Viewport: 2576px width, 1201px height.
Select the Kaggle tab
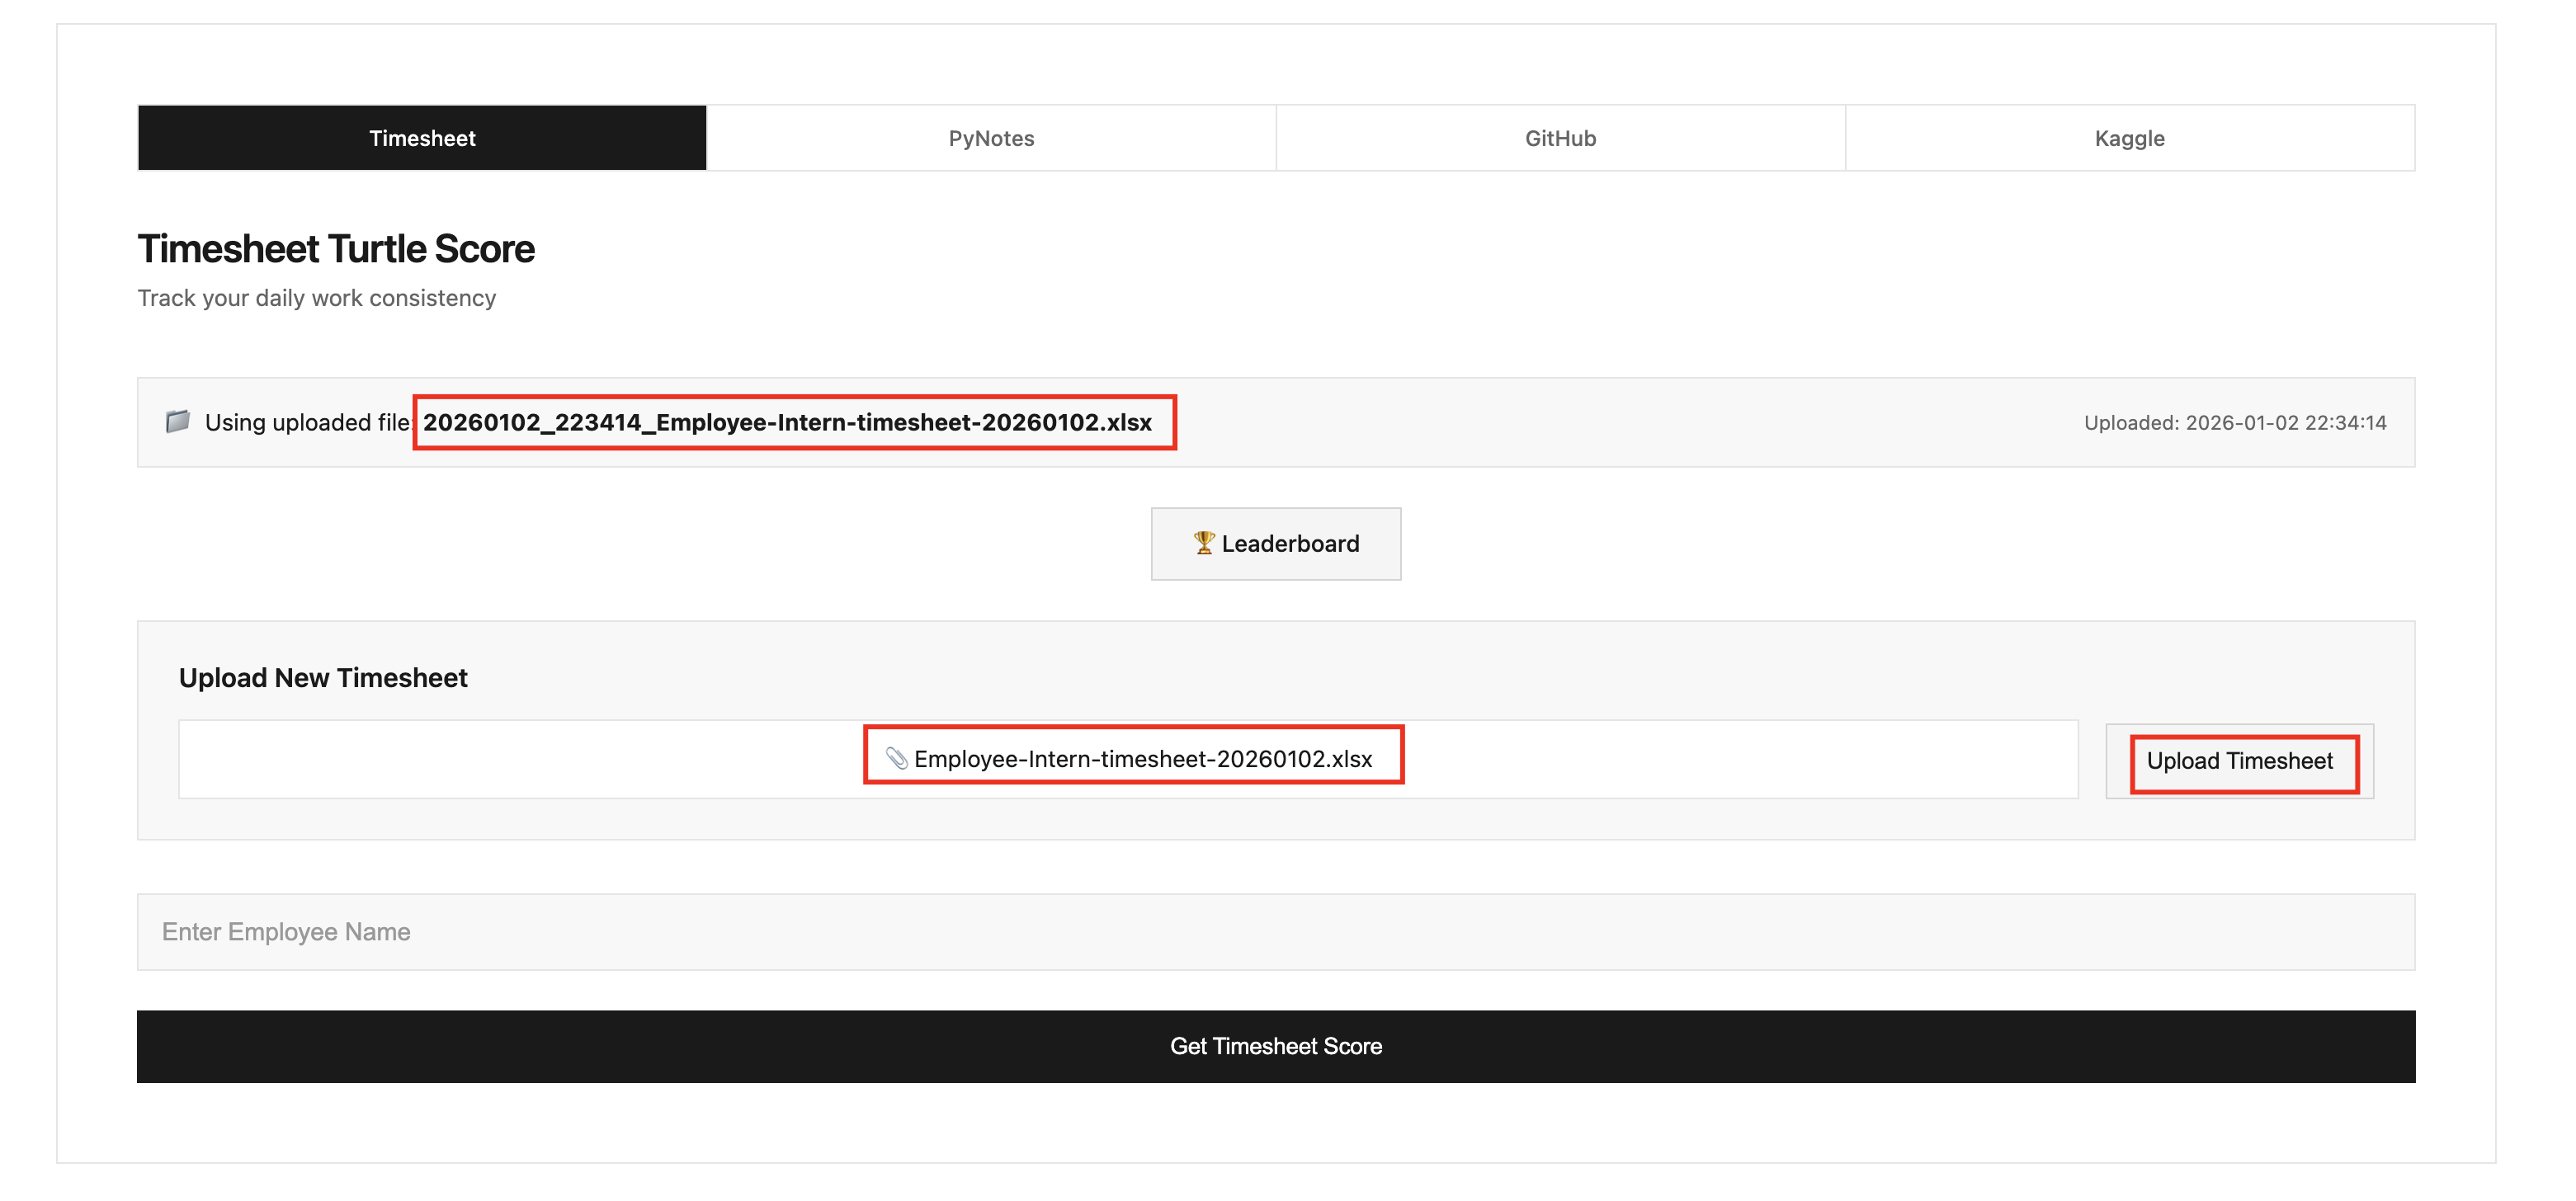(x=2128, y=138)
